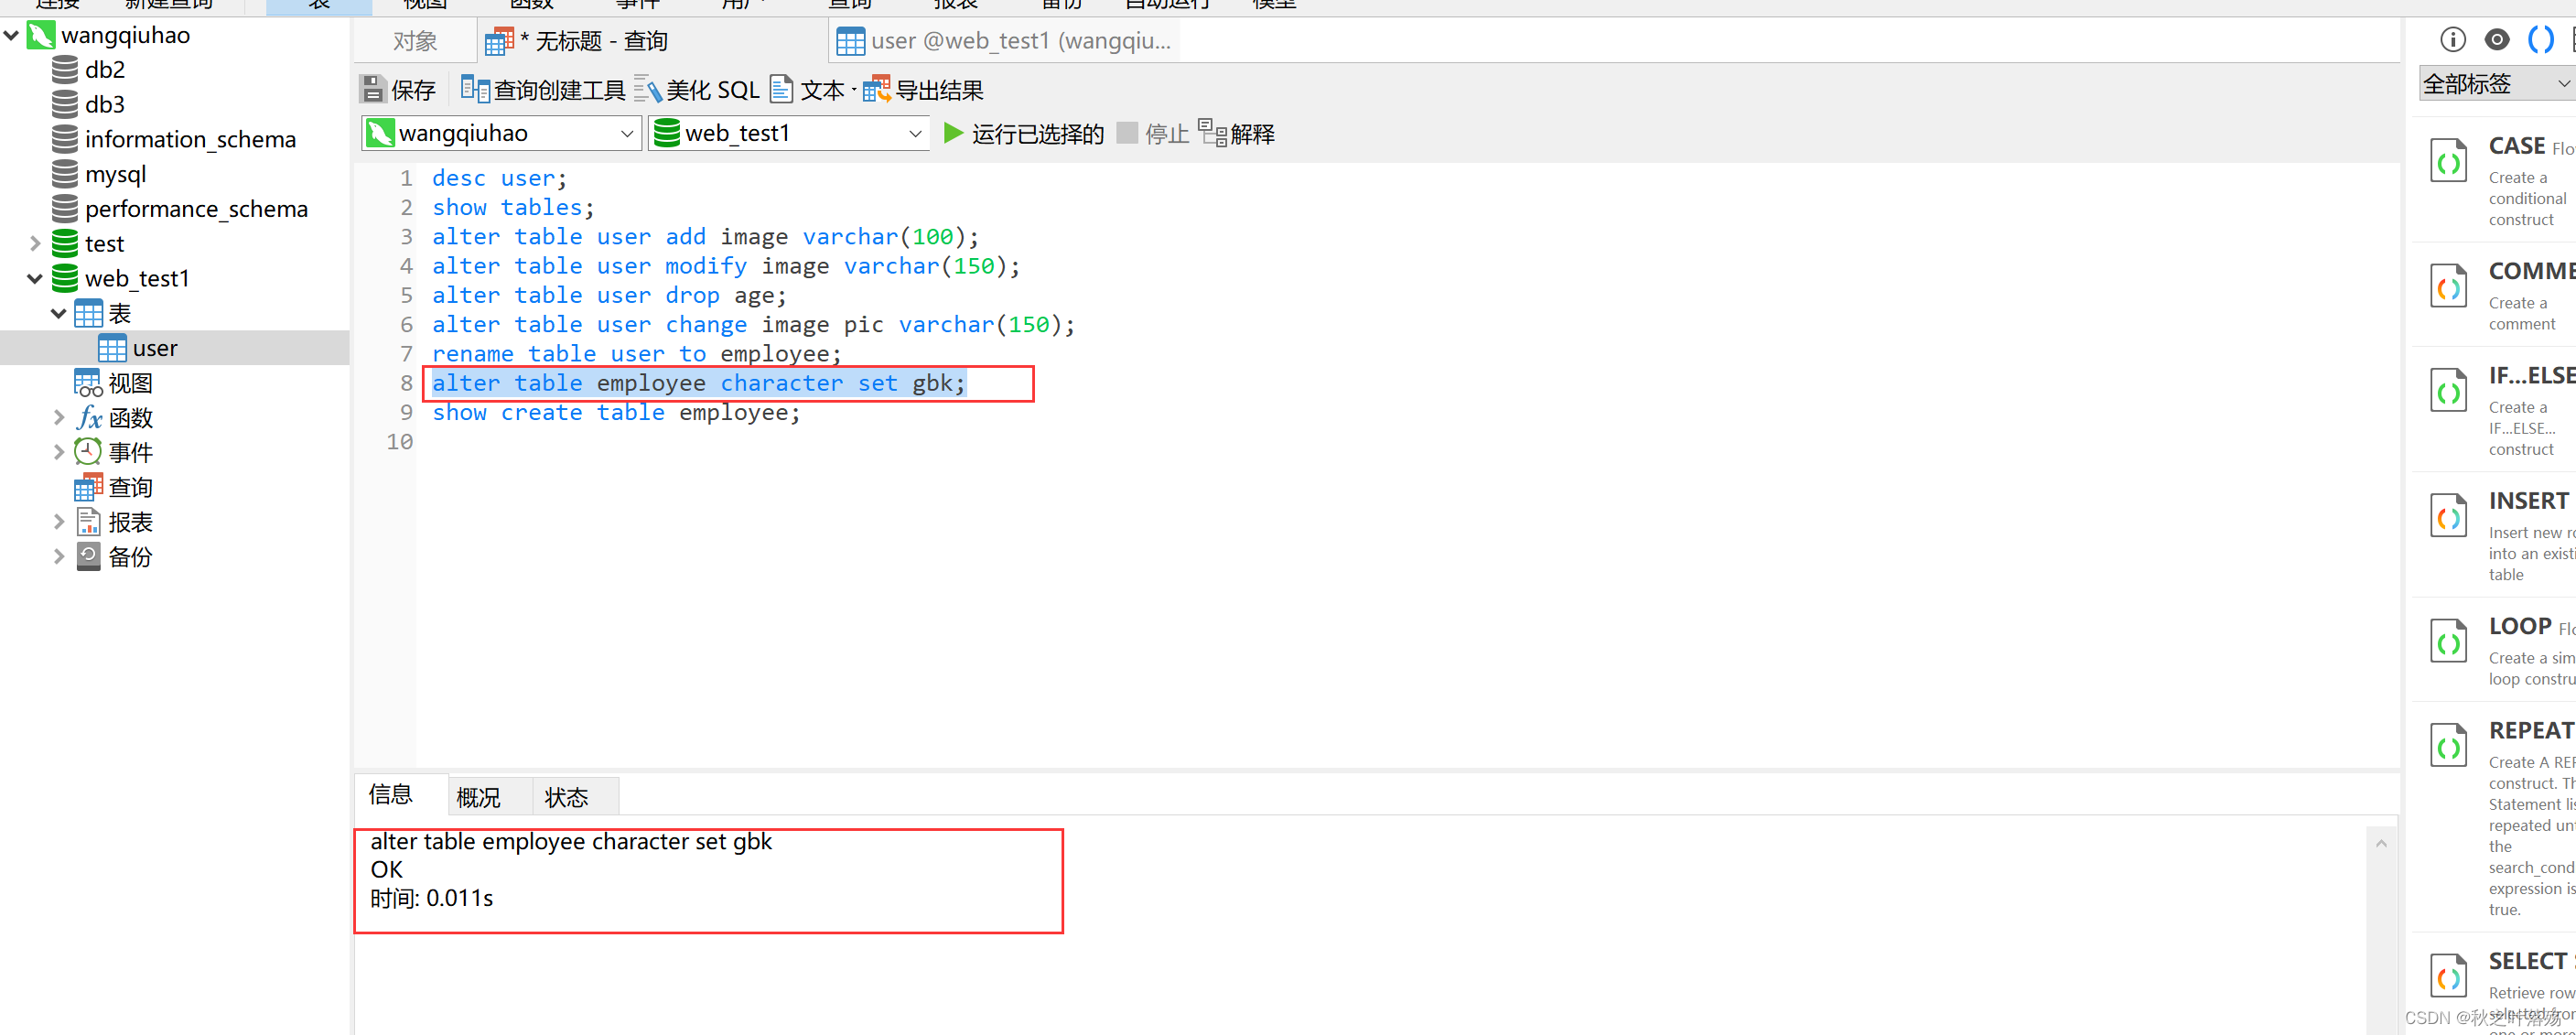Click line 9 'show create table employee;'
Viewport: 2576px width, 1035px height.
coord(616,412)
